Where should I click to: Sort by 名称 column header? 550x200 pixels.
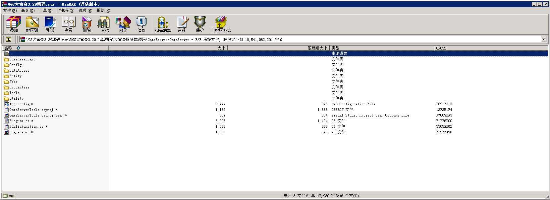pyautogui.click(x=55, y=48)
